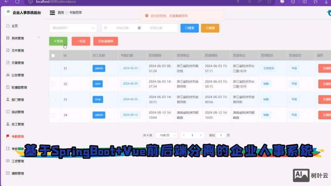Open browser split screen icon
This screenshot has width=331, height=186.
click(305, 2)
